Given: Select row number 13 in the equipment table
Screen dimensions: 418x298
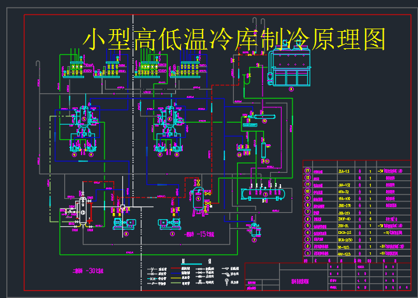Looking at the screenshot, I should 308,171.
